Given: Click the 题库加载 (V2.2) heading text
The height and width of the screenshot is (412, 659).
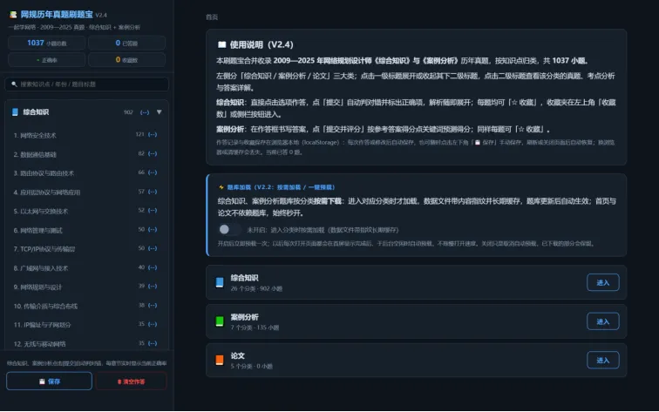Looking at the screenshot, I should pos(281,187).
